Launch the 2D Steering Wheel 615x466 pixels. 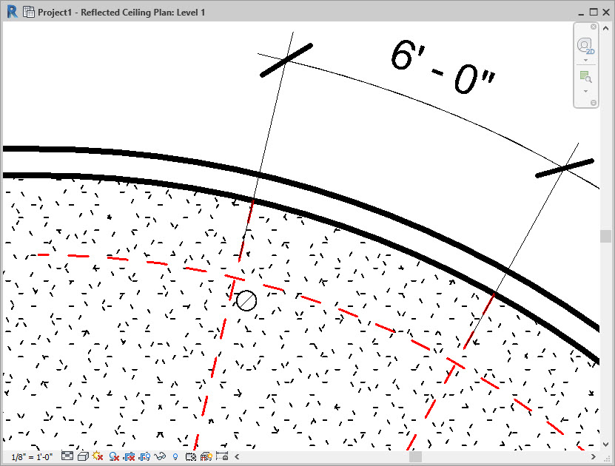(585, 46)
